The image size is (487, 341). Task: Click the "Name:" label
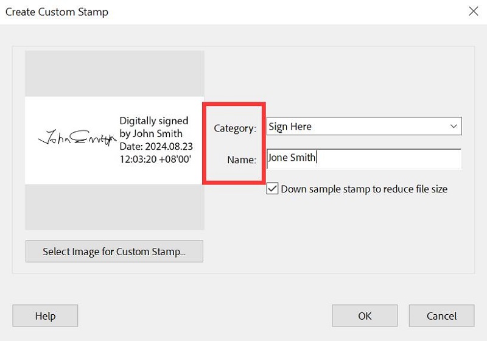point(242,160)
